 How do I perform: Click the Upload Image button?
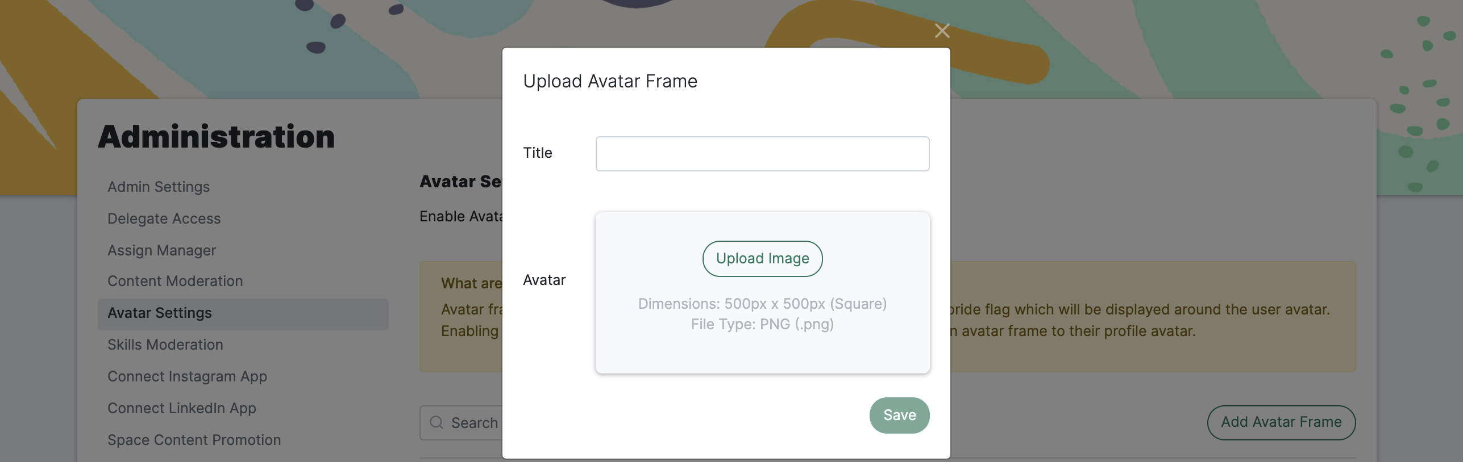762,259
